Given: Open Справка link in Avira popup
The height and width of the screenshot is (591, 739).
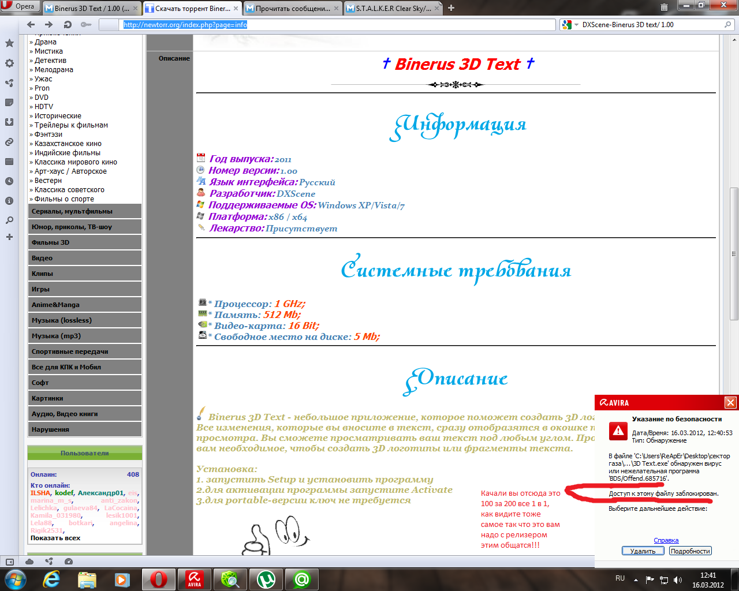Looking at the screenshot, I should click(x=666, y=540).
